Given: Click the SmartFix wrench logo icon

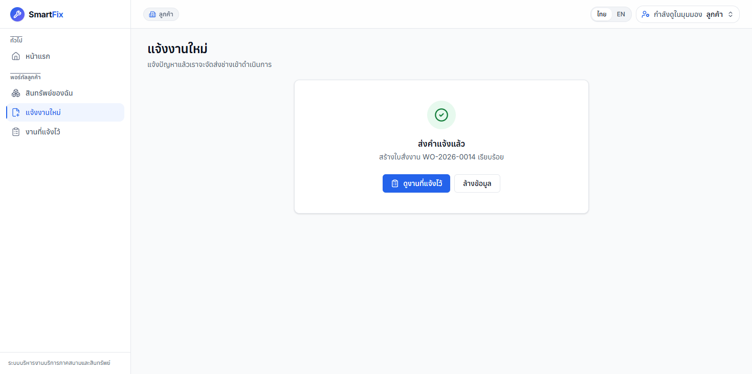Looking at the screenshot, I should (17, 14).
